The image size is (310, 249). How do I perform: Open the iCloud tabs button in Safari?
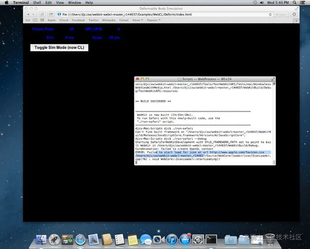tap(42, 15)
